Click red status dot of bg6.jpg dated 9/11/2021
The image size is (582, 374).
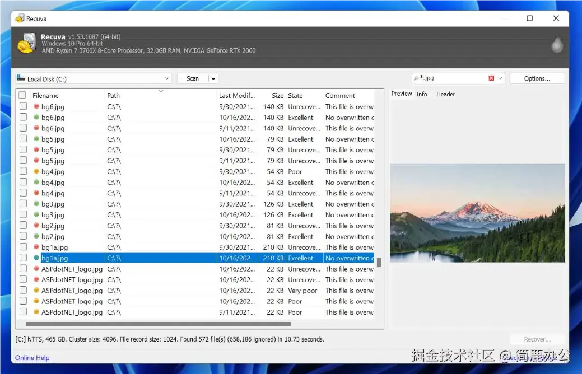(x=36, y=128)
